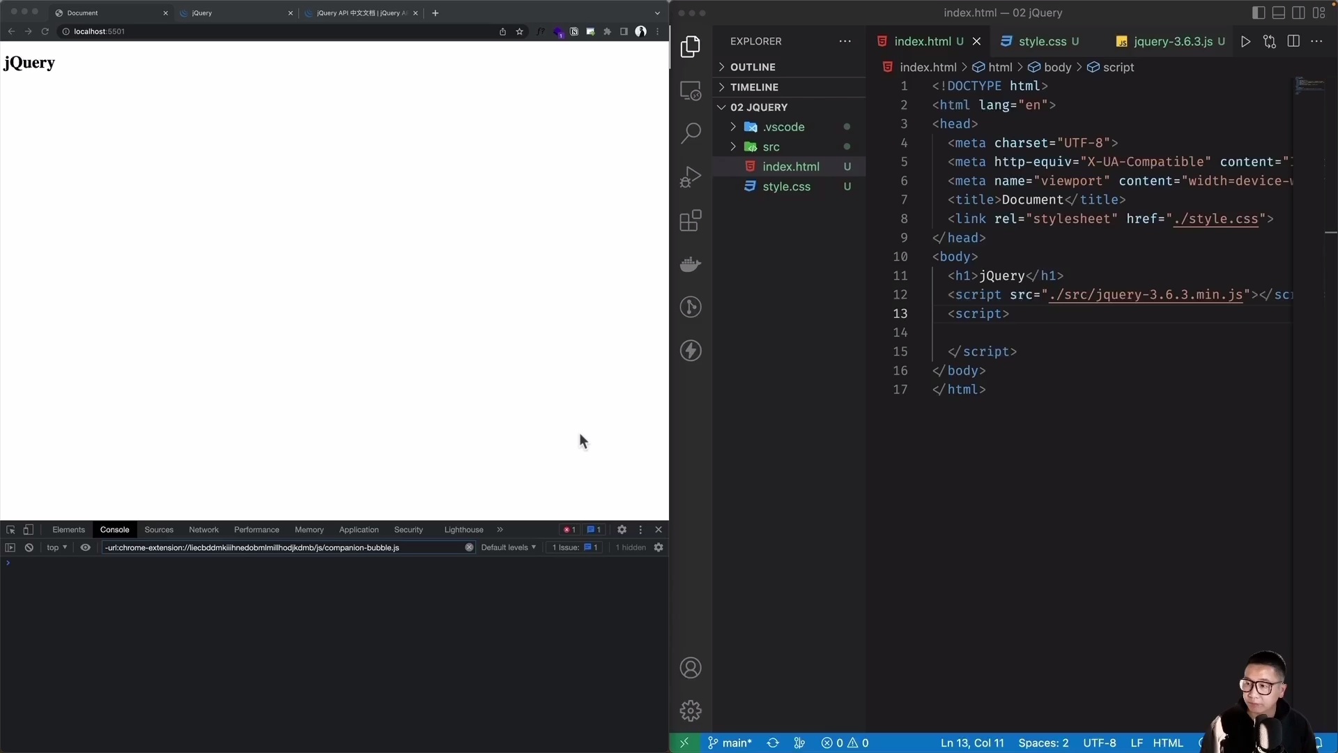Click the Source Control icon
The image size is (1338, 753).
(x=691, y=307)
